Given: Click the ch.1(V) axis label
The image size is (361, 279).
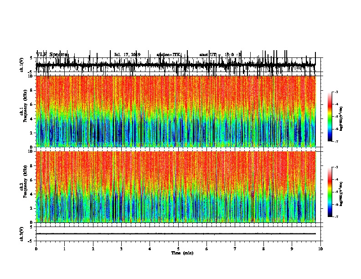Looking at the screenshot, I should pyautogui.click(x=22, y=65).
